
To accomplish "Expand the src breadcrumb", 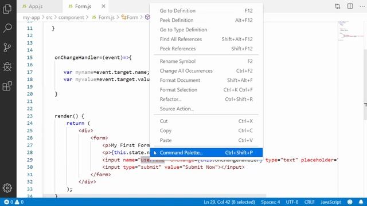I will (49, 18).
